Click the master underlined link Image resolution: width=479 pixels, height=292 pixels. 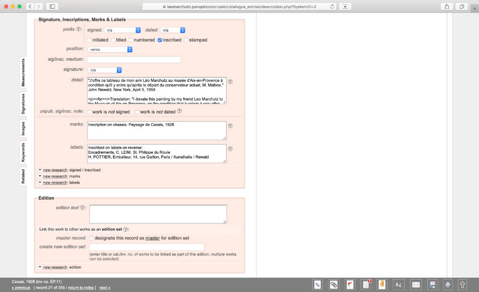click(152, 238)
